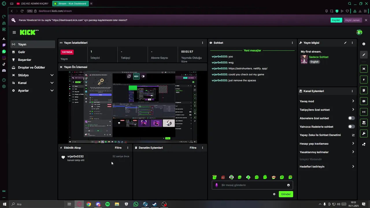Click Sadece Sohbet category link
Viewport: 370px width, 208px height.
tap(319, 57)
